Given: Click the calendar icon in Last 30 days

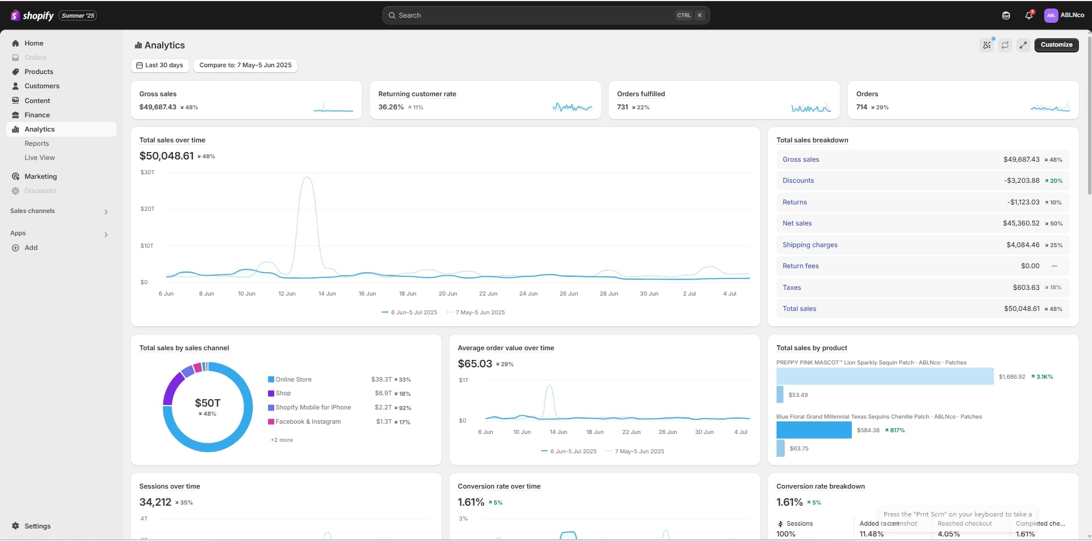Looking at the screenshot, I should click(x=139, y=65).
